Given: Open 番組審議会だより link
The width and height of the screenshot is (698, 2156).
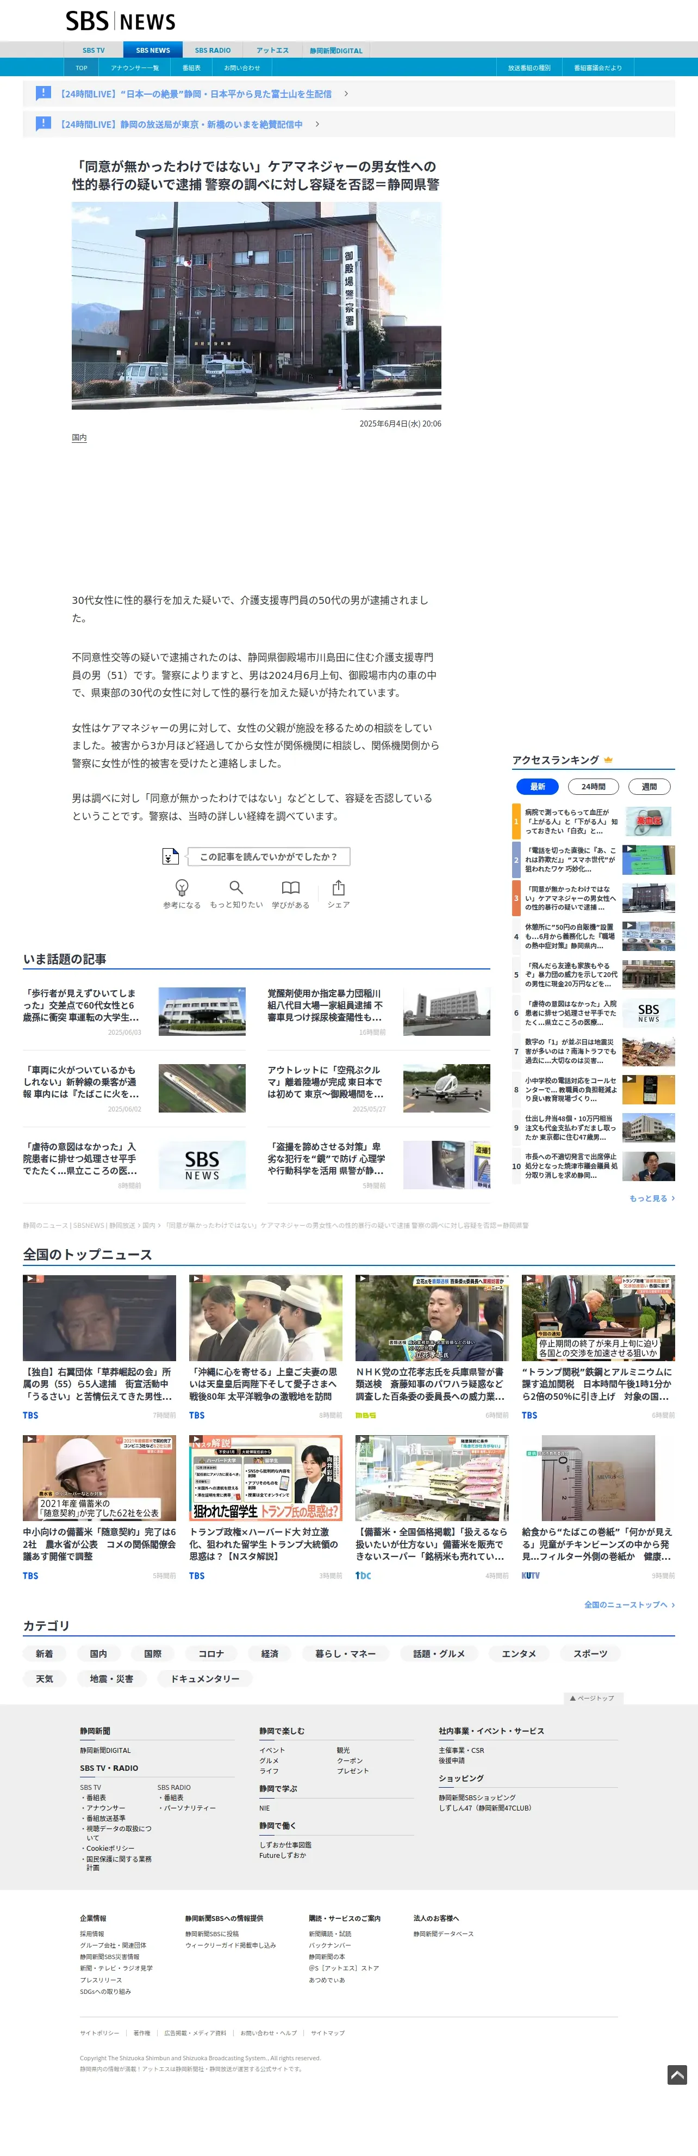Looking at the screenshot, I should click(597, 68).
